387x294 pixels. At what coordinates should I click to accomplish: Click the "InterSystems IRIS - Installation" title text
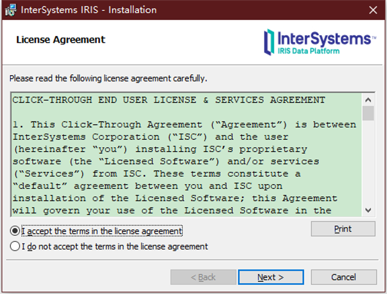89,10
